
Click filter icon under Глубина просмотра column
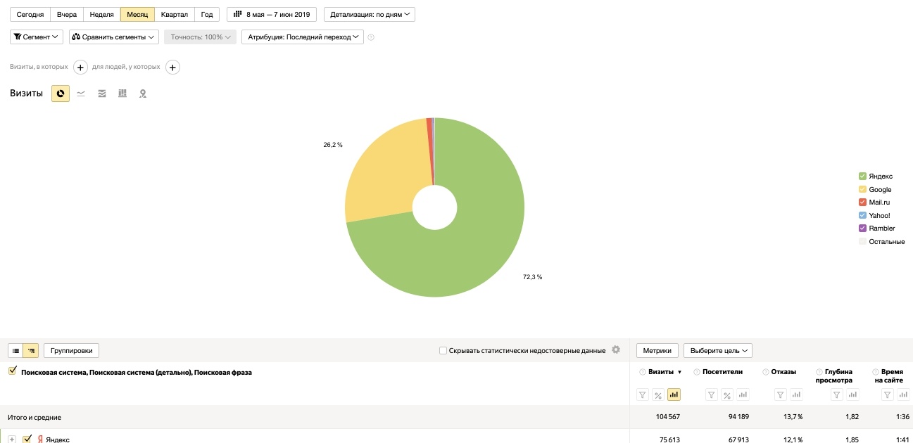(x=836, y=395)
